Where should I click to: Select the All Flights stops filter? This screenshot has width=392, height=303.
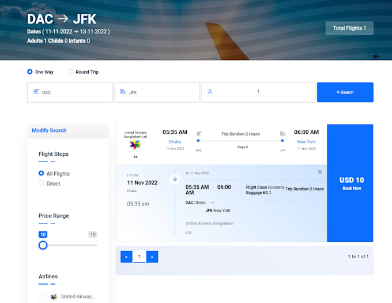pyautogui.click(x=41, y=173)
